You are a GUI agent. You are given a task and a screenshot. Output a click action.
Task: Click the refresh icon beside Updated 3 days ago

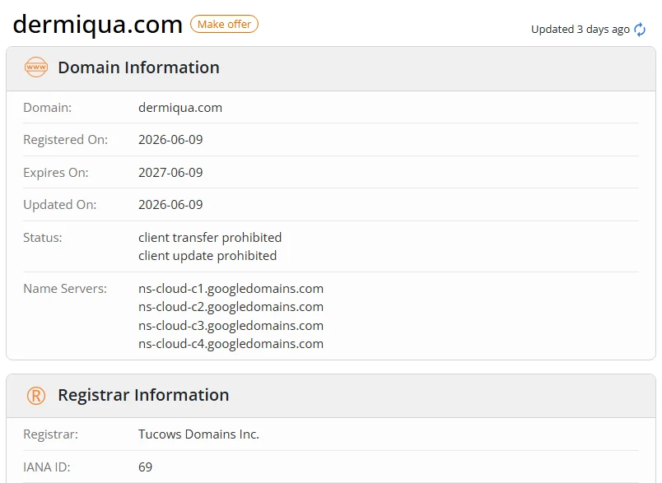(640, 30)
